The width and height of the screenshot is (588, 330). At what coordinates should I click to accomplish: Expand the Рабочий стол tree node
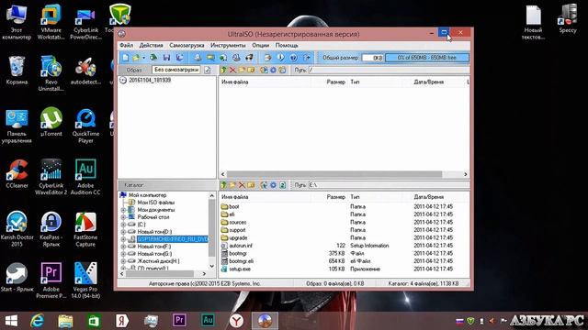click(123, 217)
